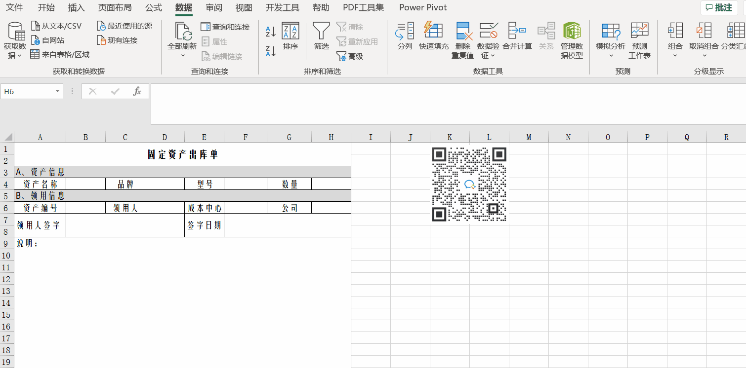Screen dimensions: 746x368
Task: Click the cancel X formula button
Action: tap(92, 91)
